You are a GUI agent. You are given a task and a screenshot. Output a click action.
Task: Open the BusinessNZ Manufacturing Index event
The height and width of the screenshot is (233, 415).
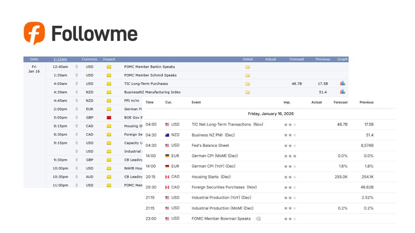click(x=152, y=92)
